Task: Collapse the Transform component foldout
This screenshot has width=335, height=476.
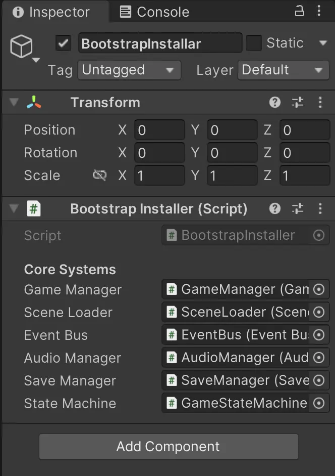Action: tap(14, 102)
